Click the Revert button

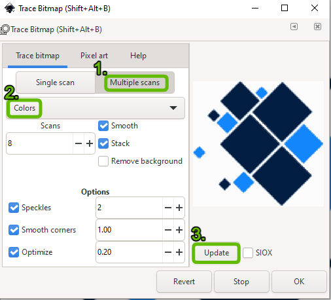(x=184, y=282)
